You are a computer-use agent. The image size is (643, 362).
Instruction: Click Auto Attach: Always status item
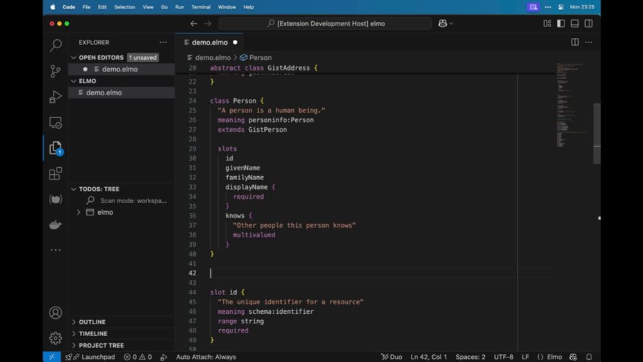click(206, 357)
